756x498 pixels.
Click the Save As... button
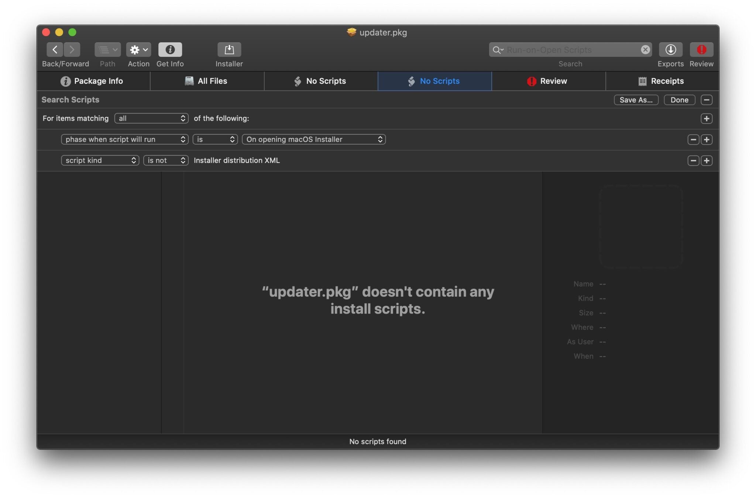636,100
